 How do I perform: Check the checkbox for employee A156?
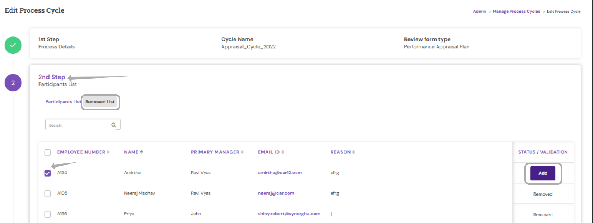point(48,214)
